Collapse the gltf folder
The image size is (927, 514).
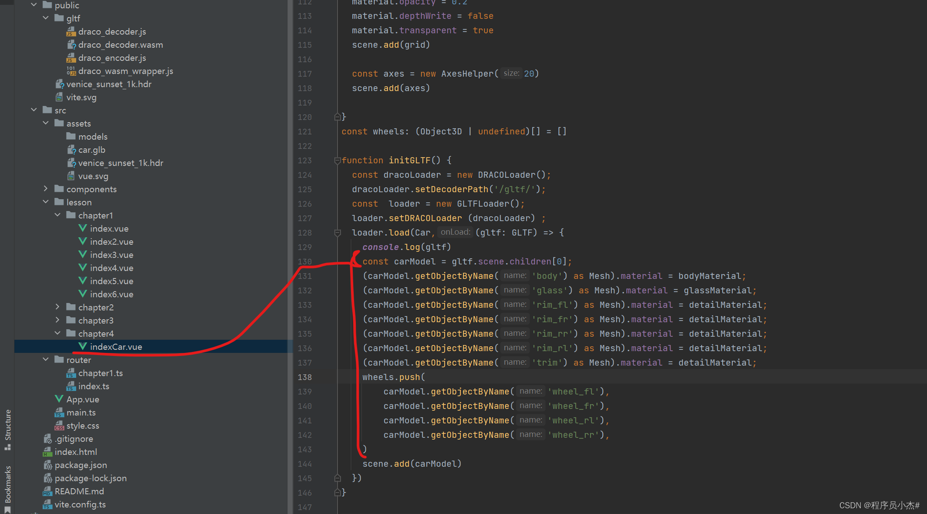point(46,18)
